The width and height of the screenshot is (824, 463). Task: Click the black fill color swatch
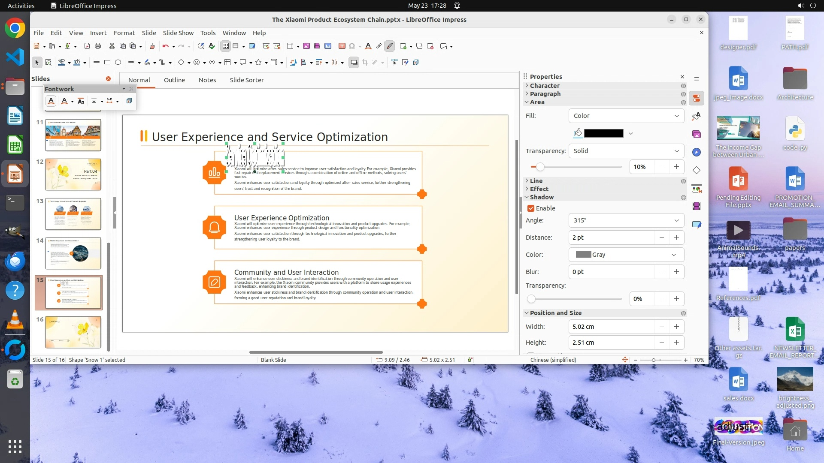click(603, 133)
